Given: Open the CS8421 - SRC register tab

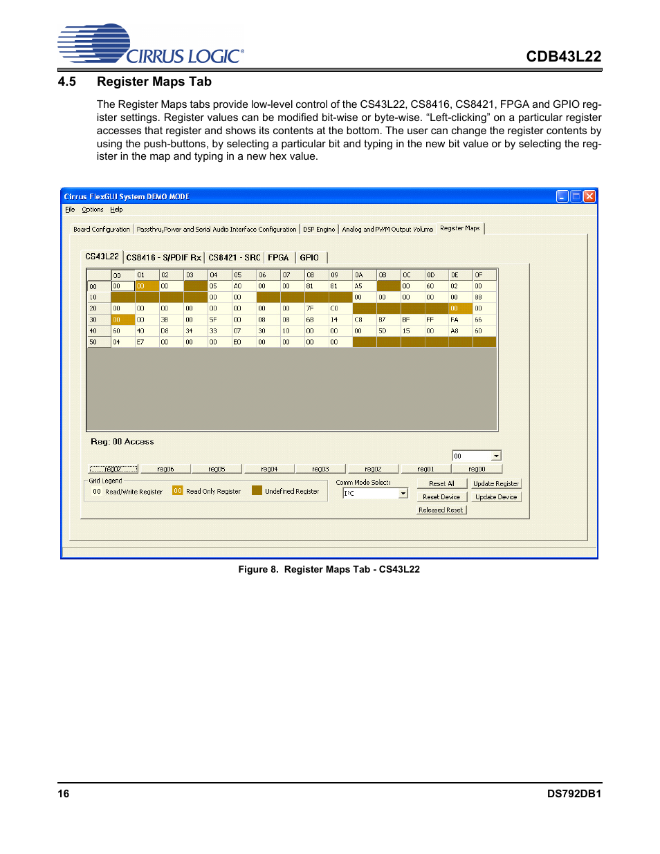Looking at the screenshot, I should pos(234,257).
